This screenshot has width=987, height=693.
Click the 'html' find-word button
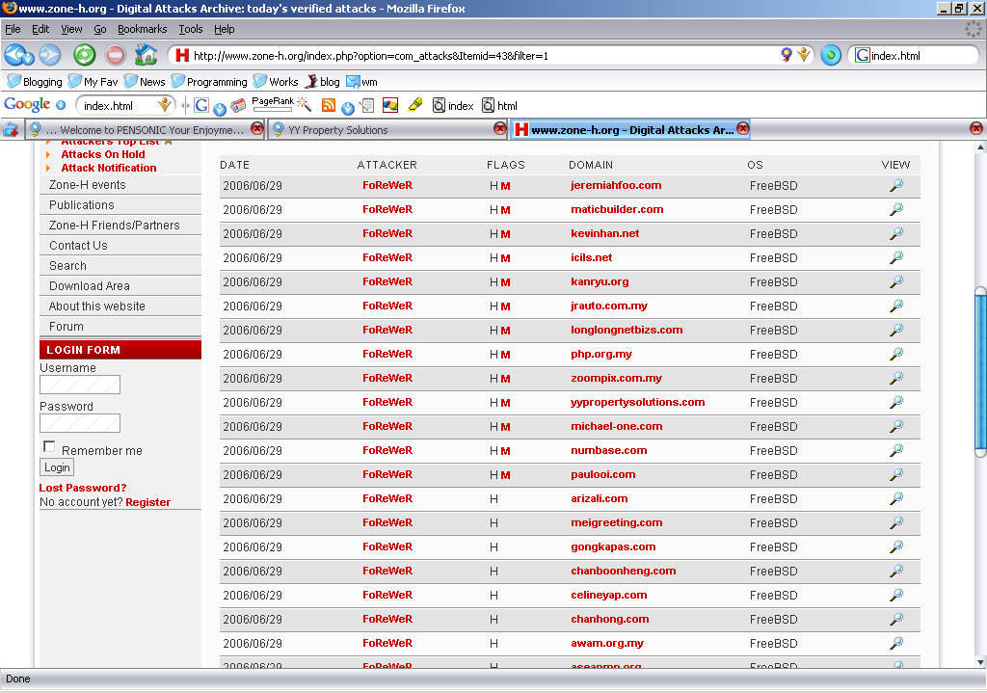pyautogui.click(x=500, y=106)
